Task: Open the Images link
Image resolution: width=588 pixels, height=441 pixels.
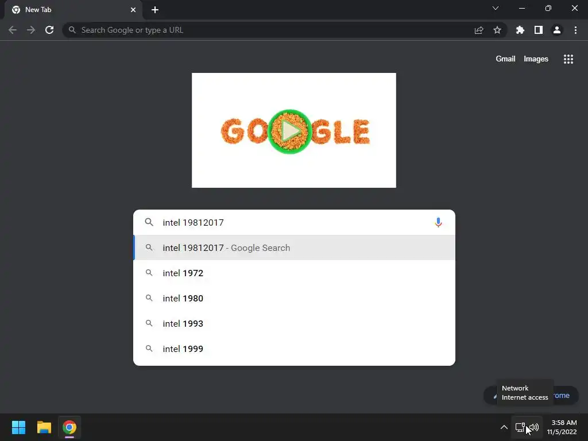Action: [536, 59]
